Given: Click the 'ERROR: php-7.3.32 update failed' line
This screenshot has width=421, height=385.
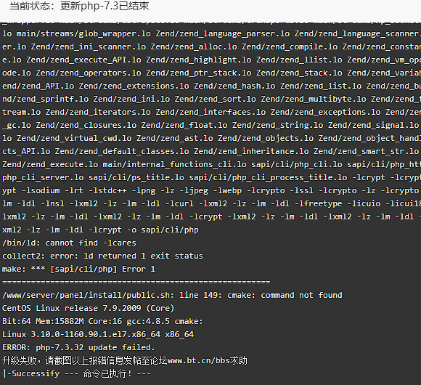Looking at the screenshot, I should [78, 348].
